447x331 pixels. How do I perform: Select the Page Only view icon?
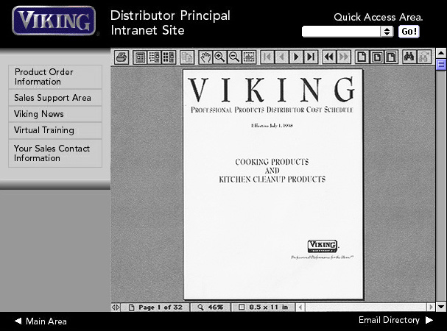coord(140,57)
